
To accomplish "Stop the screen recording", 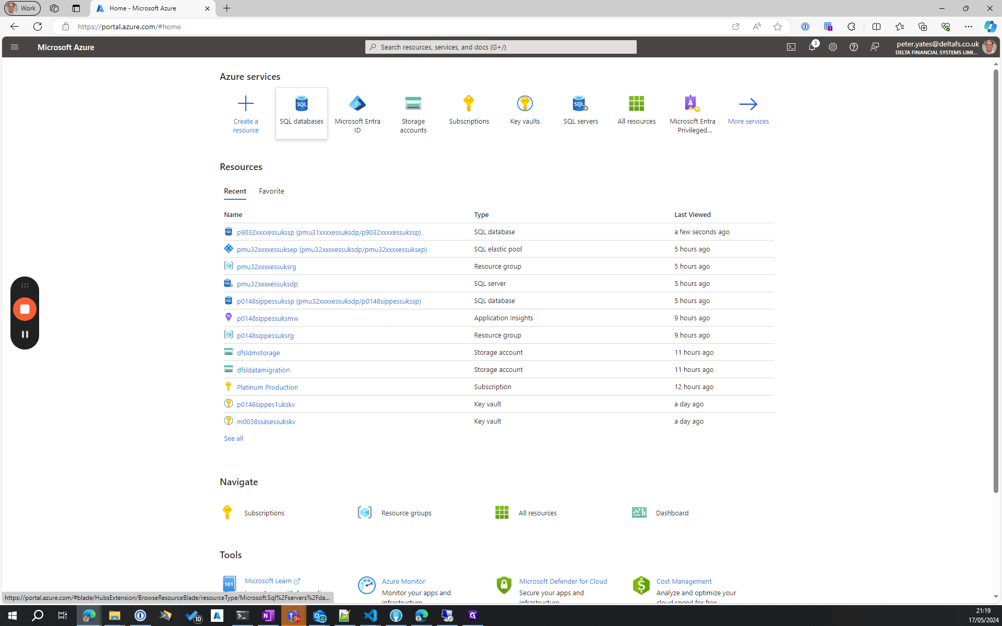I will point(25,309).
